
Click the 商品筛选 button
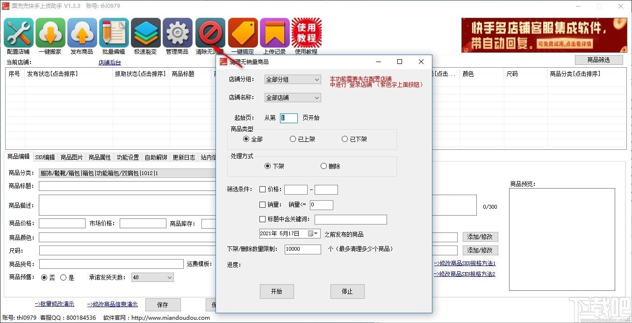[599, 60]
